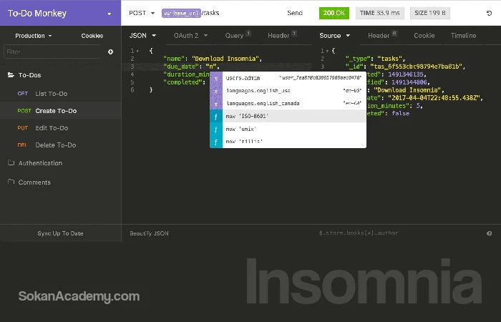This screenshot has width=501, height=322.
Task: Open the POST method dropdown
Action: (x=142, y=13)
